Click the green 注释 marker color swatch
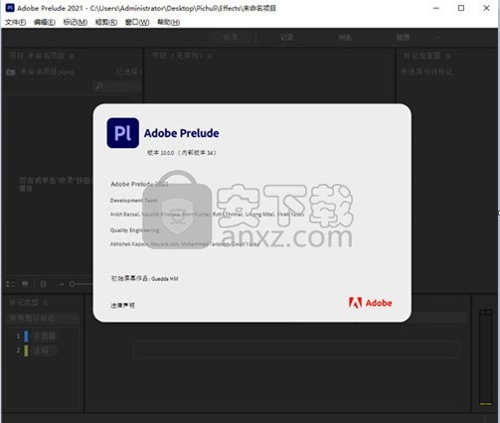The height and width of the screenshot is (423, 500). 26,351
